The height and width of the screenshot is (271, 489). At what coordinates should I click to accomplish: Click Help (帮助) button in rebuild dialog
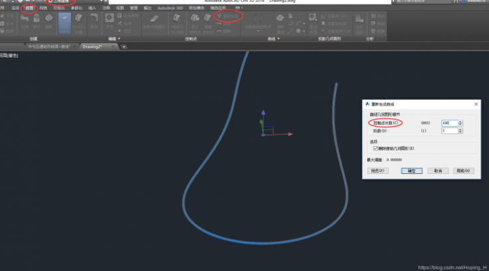[464, 171]
